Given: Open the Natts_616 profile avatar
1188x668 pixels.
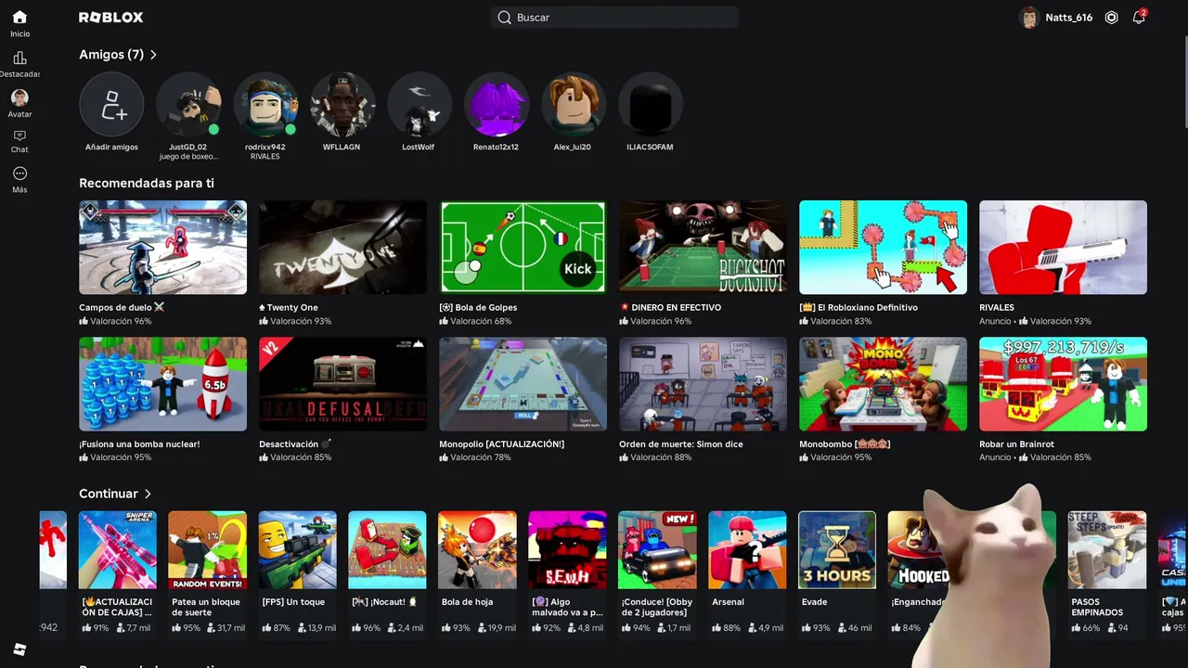Looking at the screenshot, I should 1028,18.
